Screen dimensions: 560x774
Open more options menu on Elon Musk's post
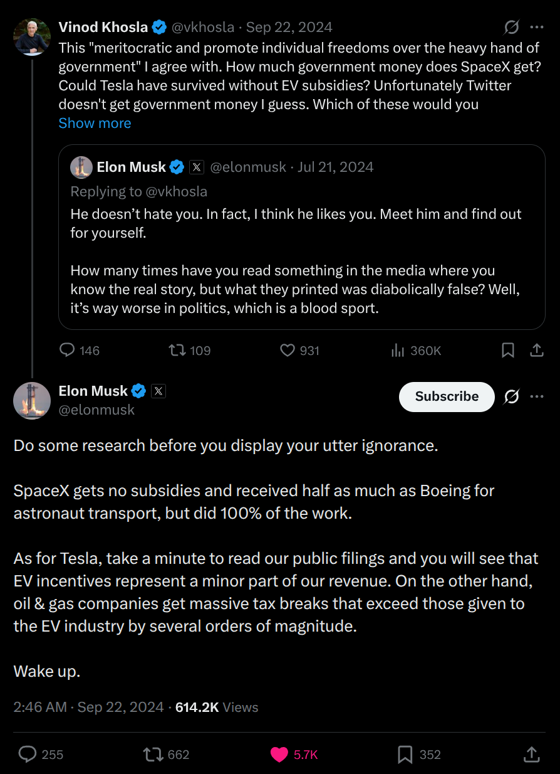pos(537,396)
